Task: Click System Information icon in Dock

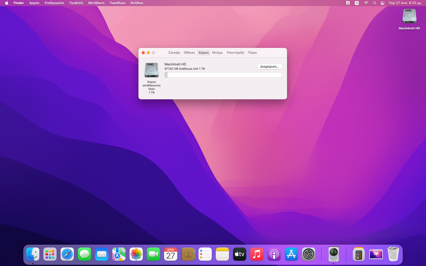Action: 334,254
